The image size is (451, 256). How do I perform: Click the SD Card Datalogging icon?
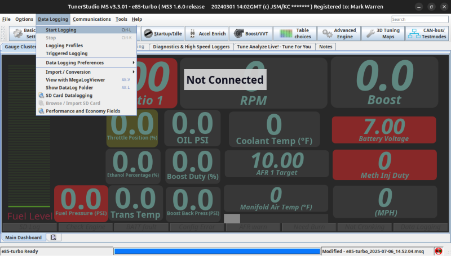click(41, 95)
